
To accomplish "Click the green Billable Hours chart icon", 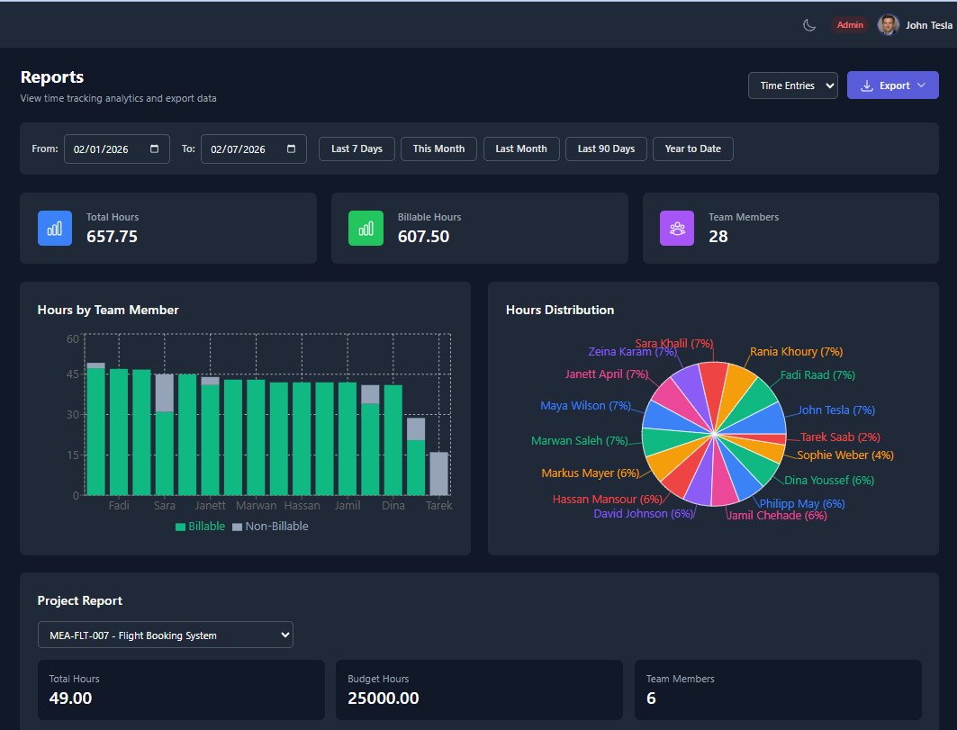I will [366, 228].
